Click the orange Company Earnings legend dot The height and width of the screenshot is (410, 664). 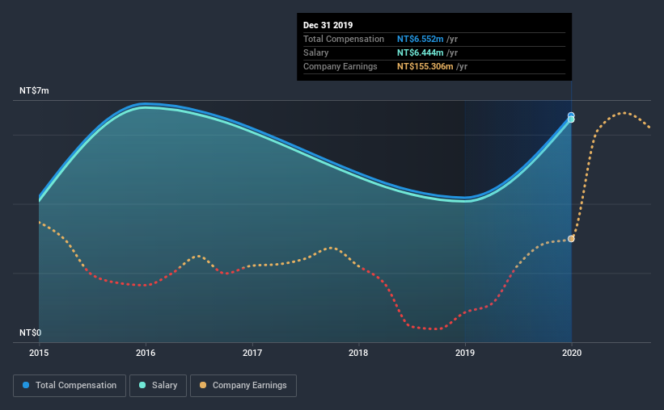(x=203, y=385)
